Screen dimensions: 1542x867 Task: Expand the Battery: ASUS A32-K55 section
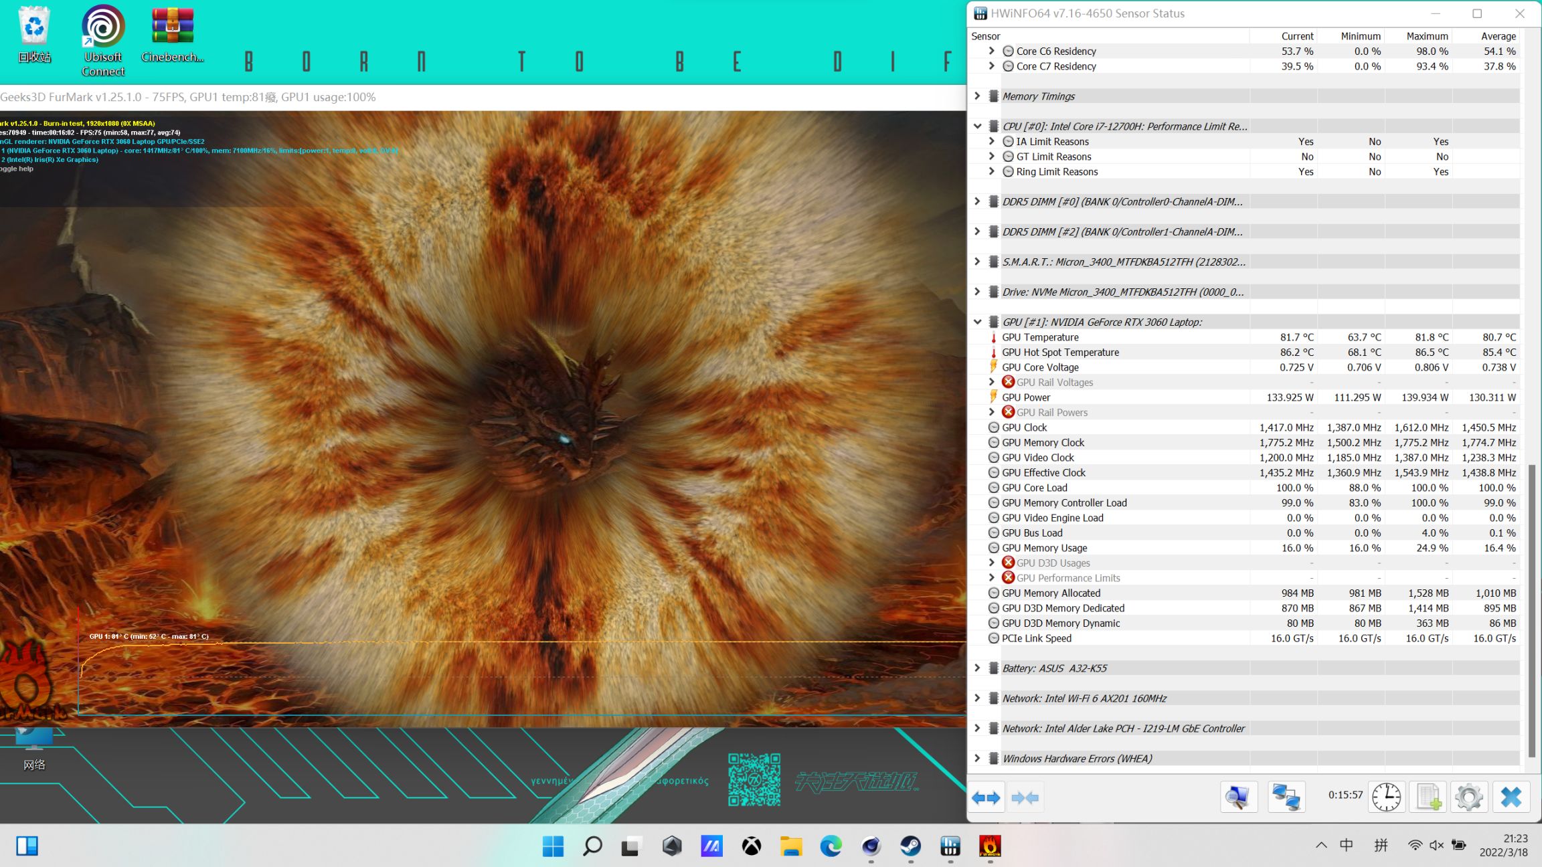tap(977, 668)
